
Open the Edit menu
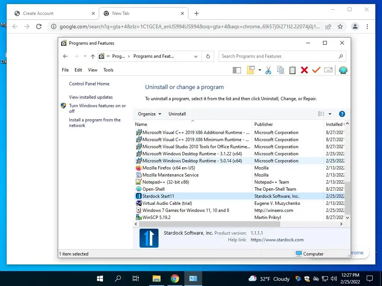78,70
